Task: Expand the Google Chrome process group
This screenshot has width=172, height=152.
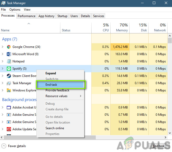Action: [3, 47]
